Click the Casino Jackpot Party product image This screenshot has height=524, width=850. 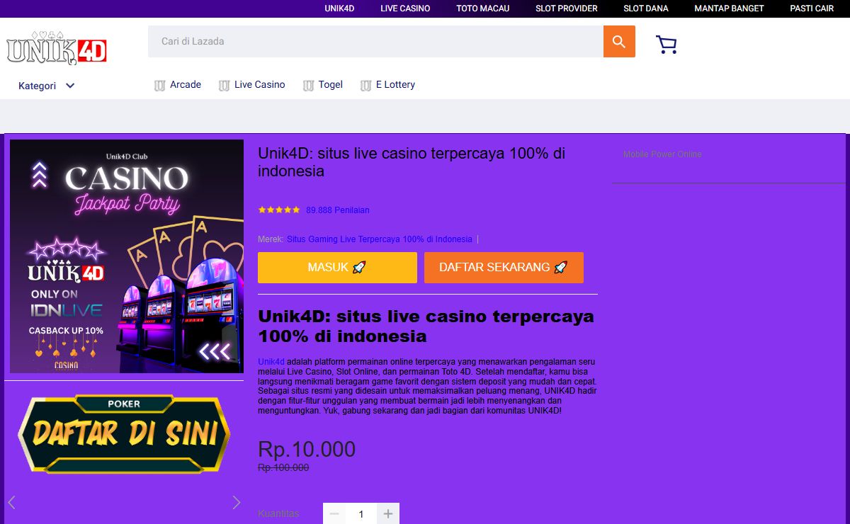click(127, 256)
